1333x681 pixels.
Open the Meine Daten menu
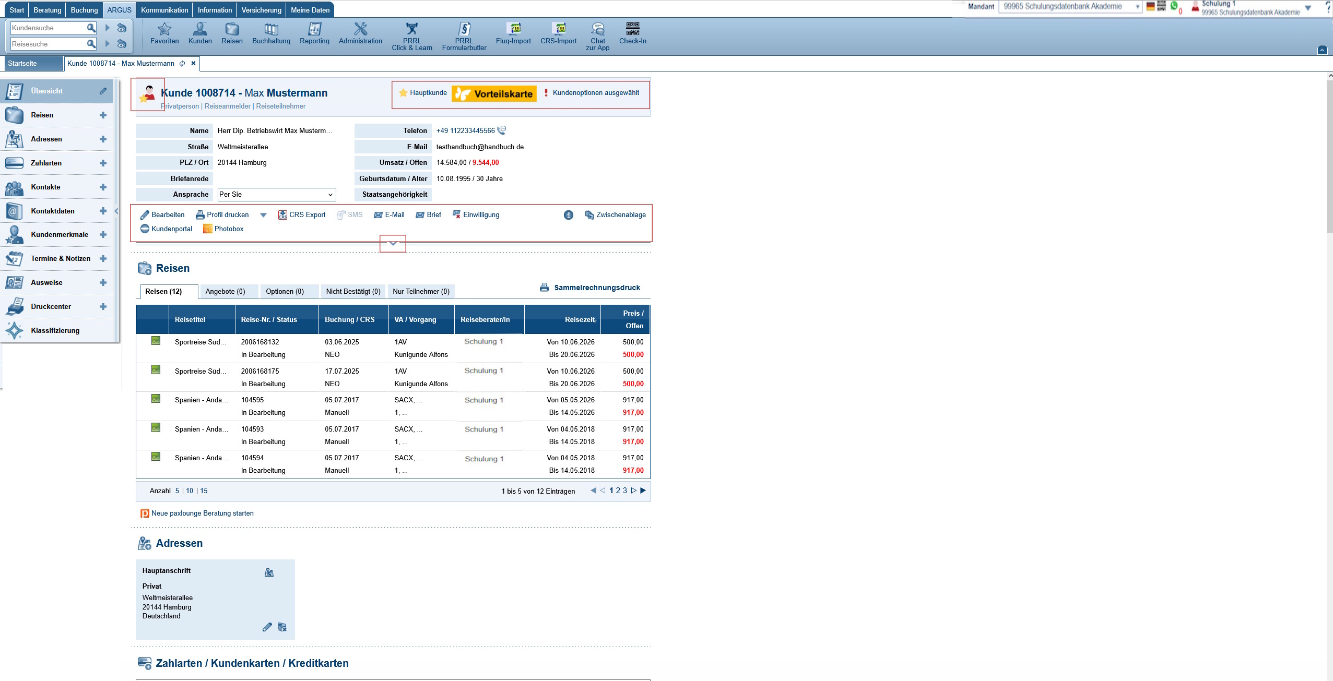coord(310,10)
